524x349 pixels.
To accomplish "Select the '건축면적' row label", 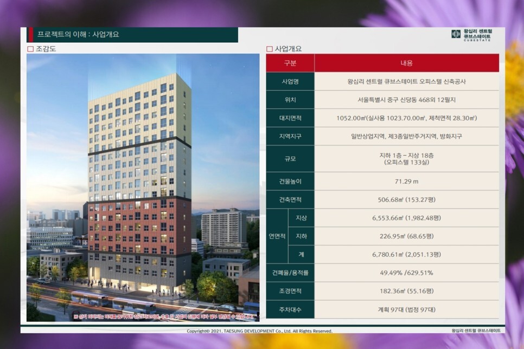I will tap(290, 200).
